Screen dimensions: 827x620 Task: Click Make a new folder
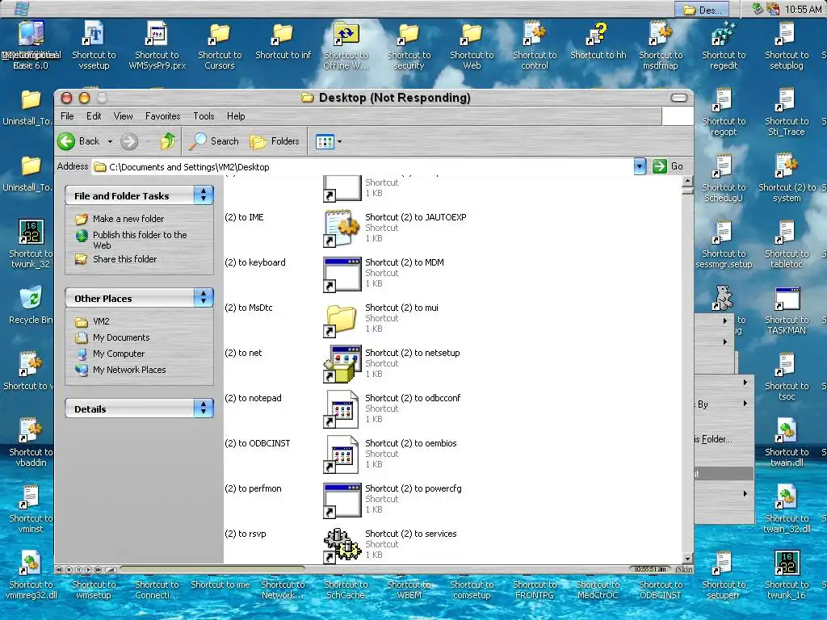click(128, 219)
